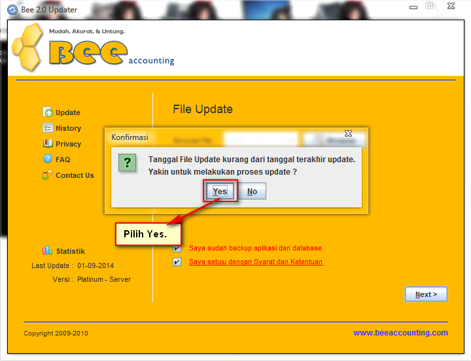Open www.beeaccounting.com link

400,333
